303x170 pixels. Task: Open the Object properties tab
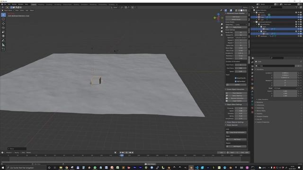pos(252,88)
